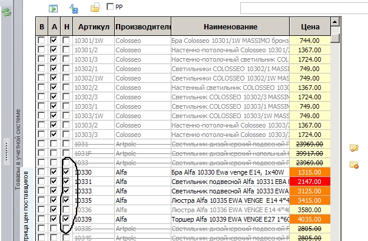The image size is (368, 241).
Task: Select manufacturer Alfa in row 10333
Action: tap(143, 191)
